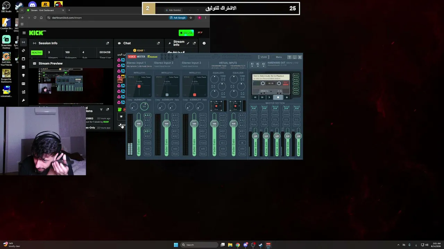This screenshot has width=444, height=249.
Task: Edit Stream info with the pencil icon
Action: 188,43
